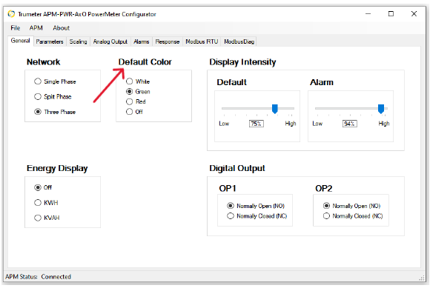Image resolution: width=430 pixels, height=288 pixels.
Task: Click the OP2 label
Action: pos(323,188)
